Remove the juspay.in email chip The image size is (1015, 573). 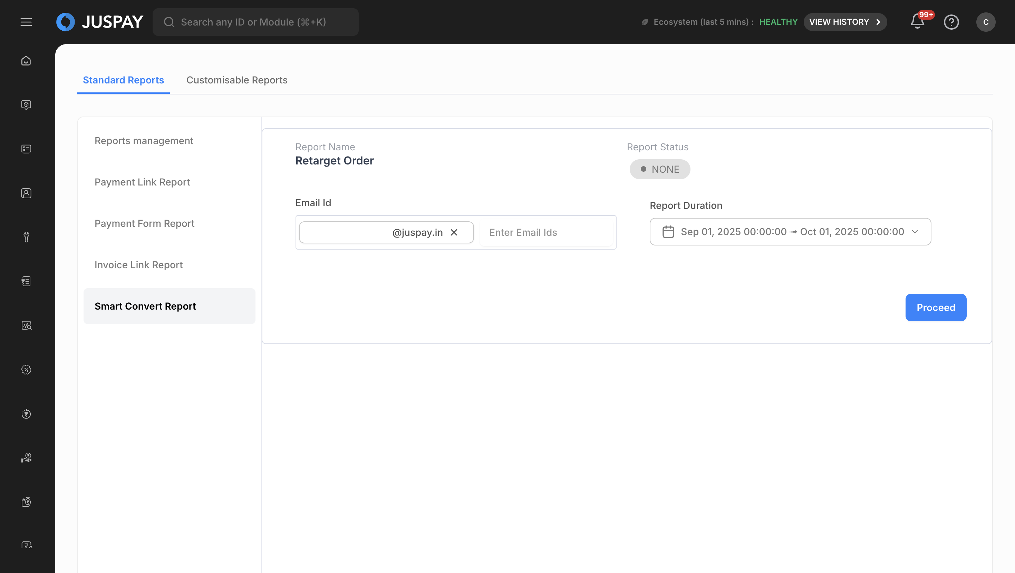(x=454, y=233)
